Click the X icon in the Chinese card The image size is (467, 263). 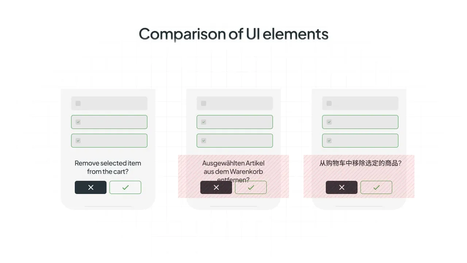(x=341, y=187)
